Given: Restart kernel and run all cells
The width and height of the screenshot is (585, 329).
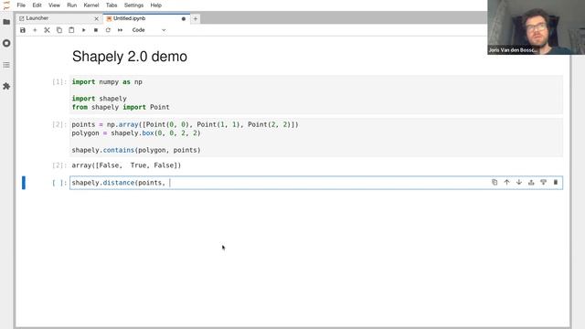Looking at the screenshot, I should coord(120,30).
